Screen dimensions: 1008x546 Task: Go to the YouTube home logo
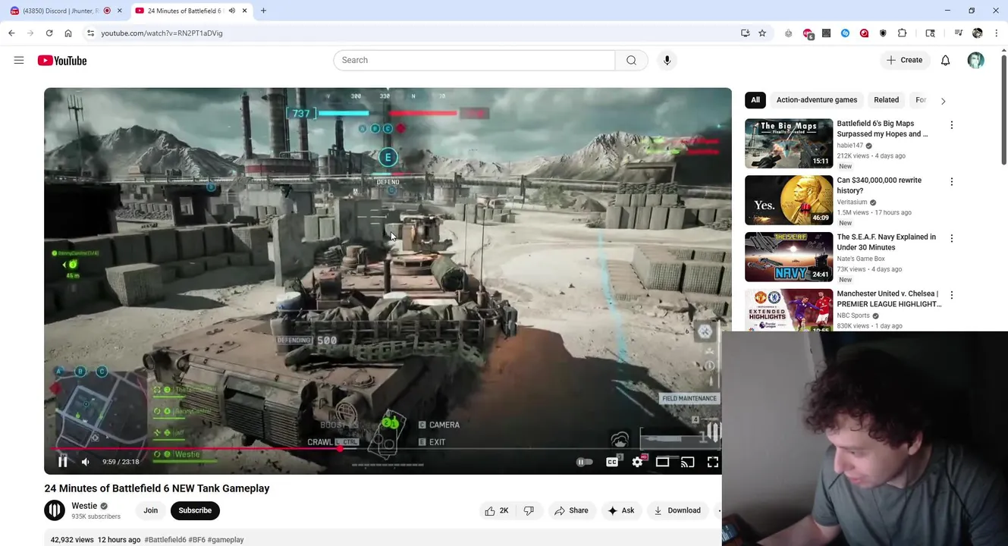[62, 61]
